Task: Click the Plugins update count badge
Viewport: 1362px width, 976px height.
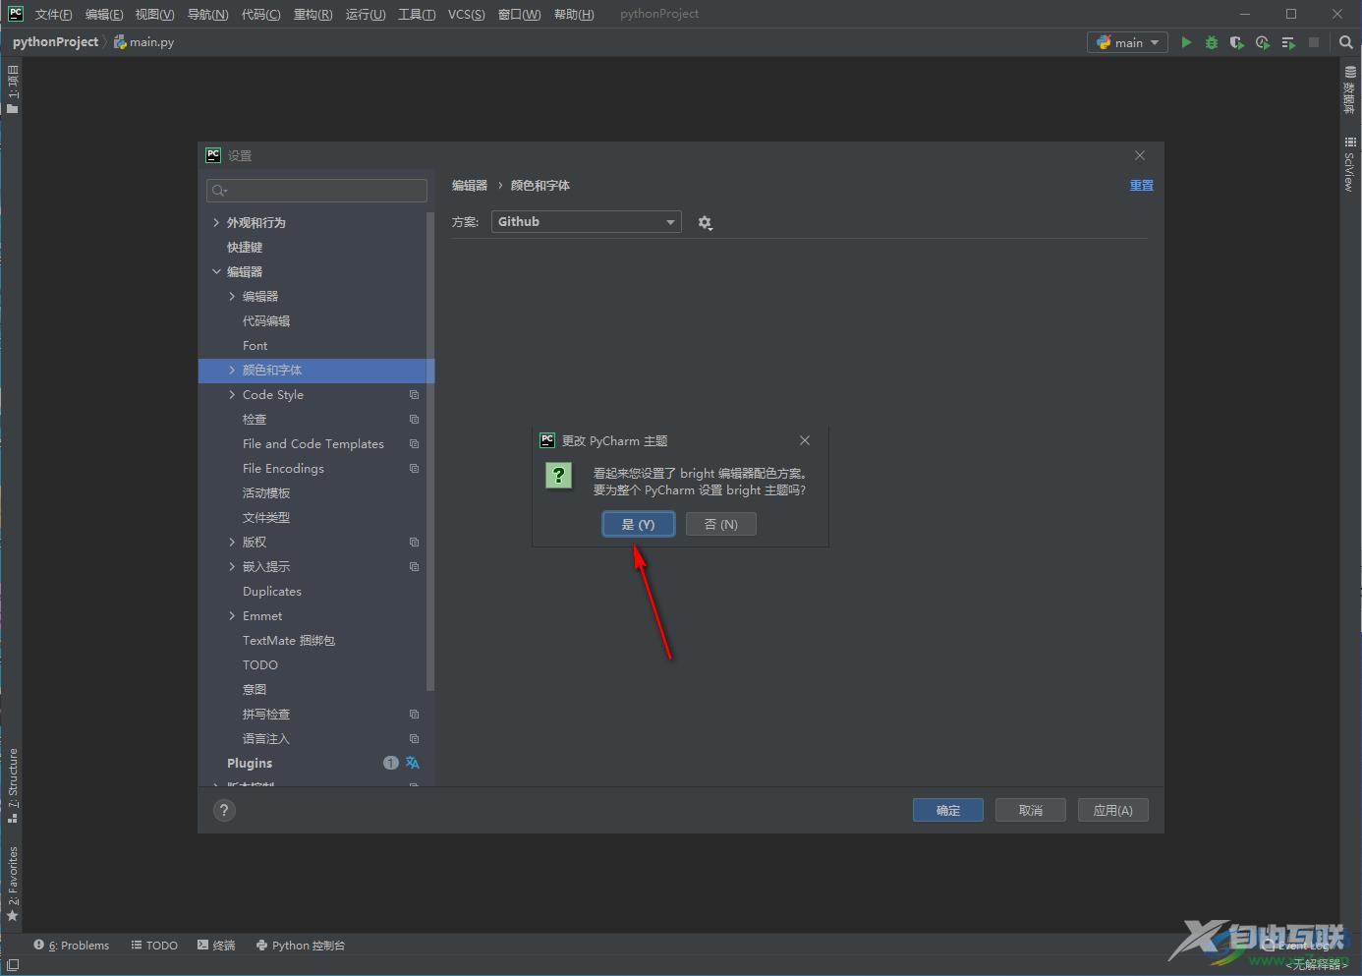Action: click(391, 763)
